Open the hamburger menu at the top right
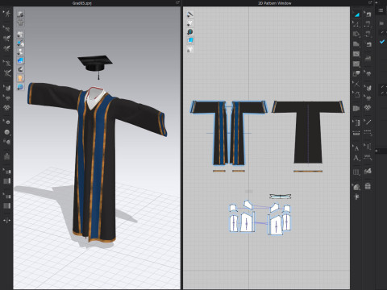The image size is (387, 290). (381, 10)
